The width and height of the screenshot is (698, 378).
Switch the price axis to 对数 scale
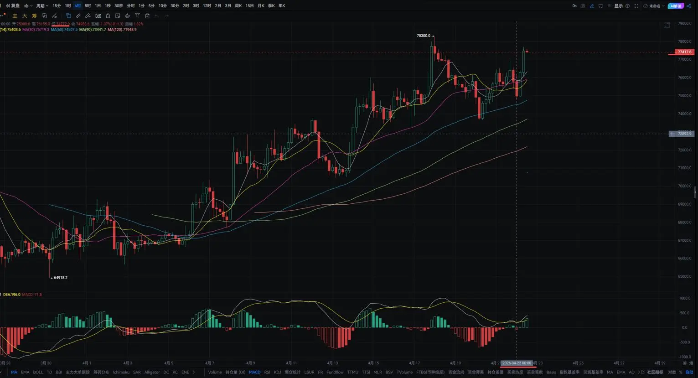672,372
